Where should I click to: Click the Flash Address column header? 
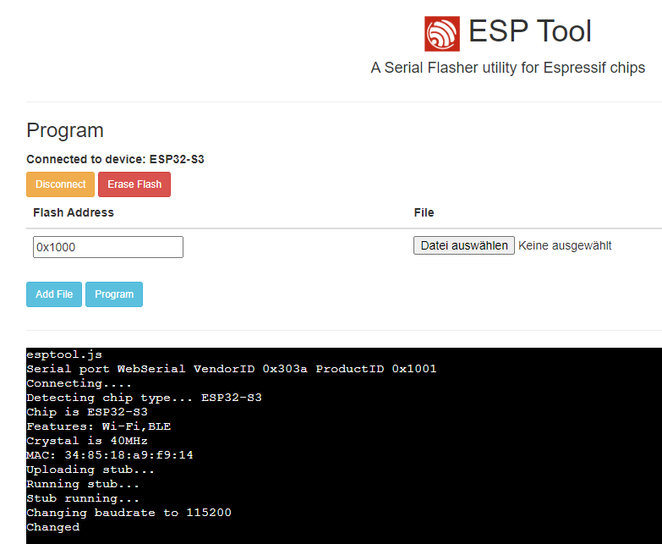click(74, 212)
